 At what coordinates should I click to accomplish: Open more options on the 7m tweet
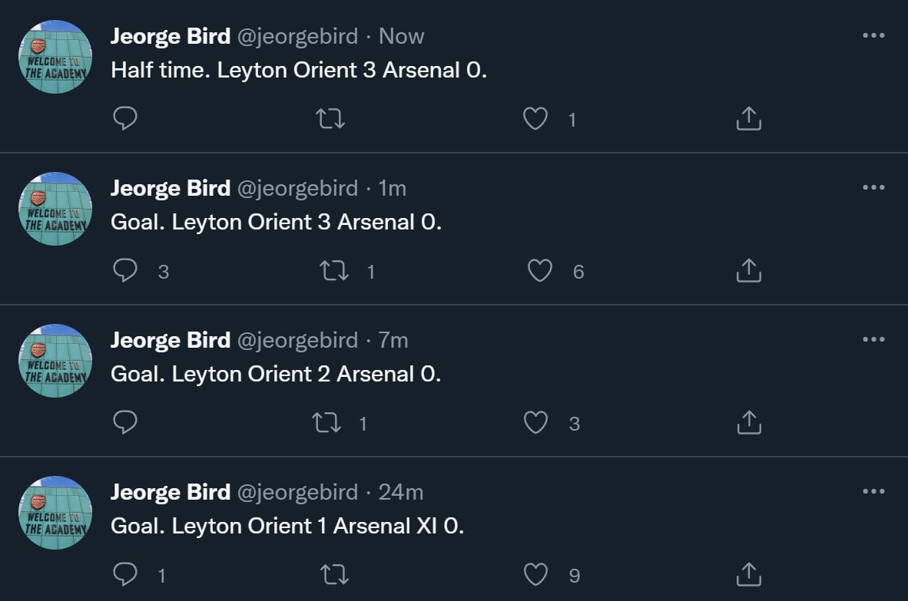pos(873,339)
